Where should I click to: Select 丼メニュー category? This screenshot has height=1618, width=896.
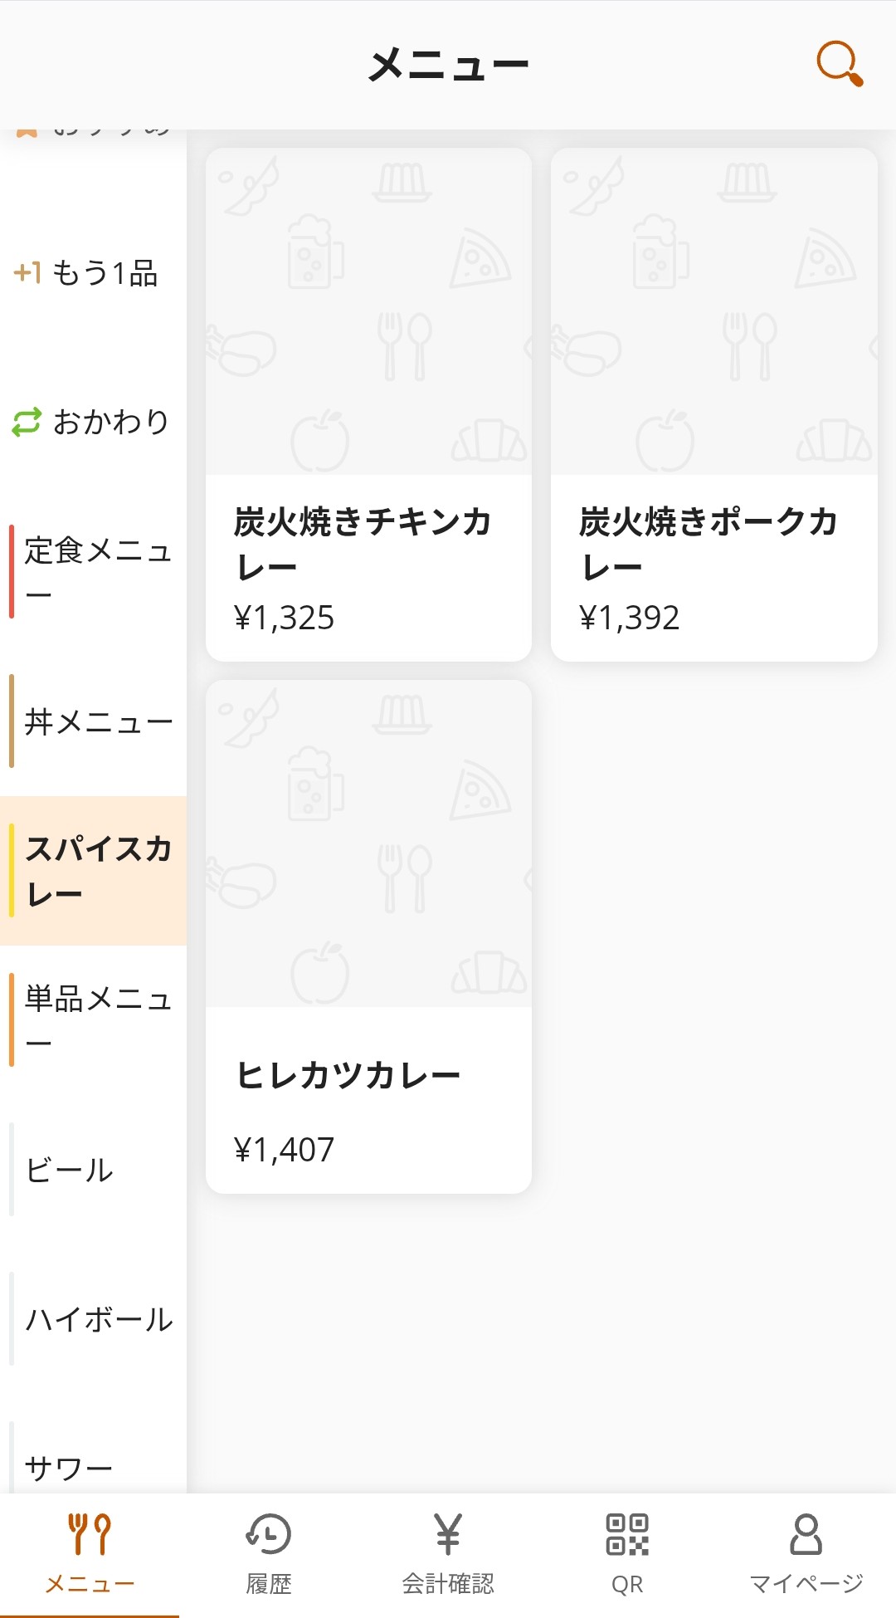click(98, 721)
